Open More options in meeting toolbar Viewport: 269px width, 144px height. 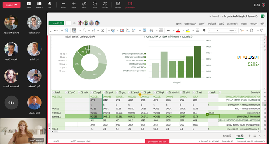click(63, 5)
